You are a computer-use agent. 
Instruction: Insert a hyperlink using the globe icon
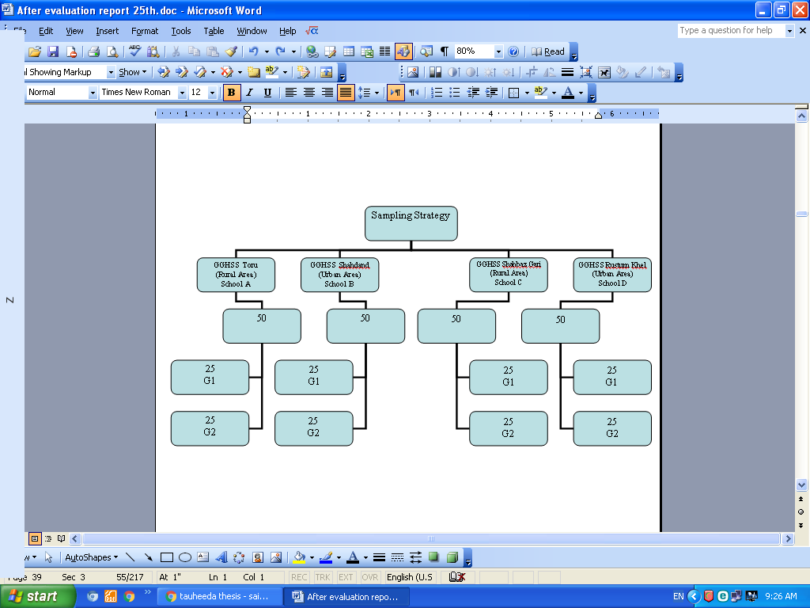[x=312, y=51]
